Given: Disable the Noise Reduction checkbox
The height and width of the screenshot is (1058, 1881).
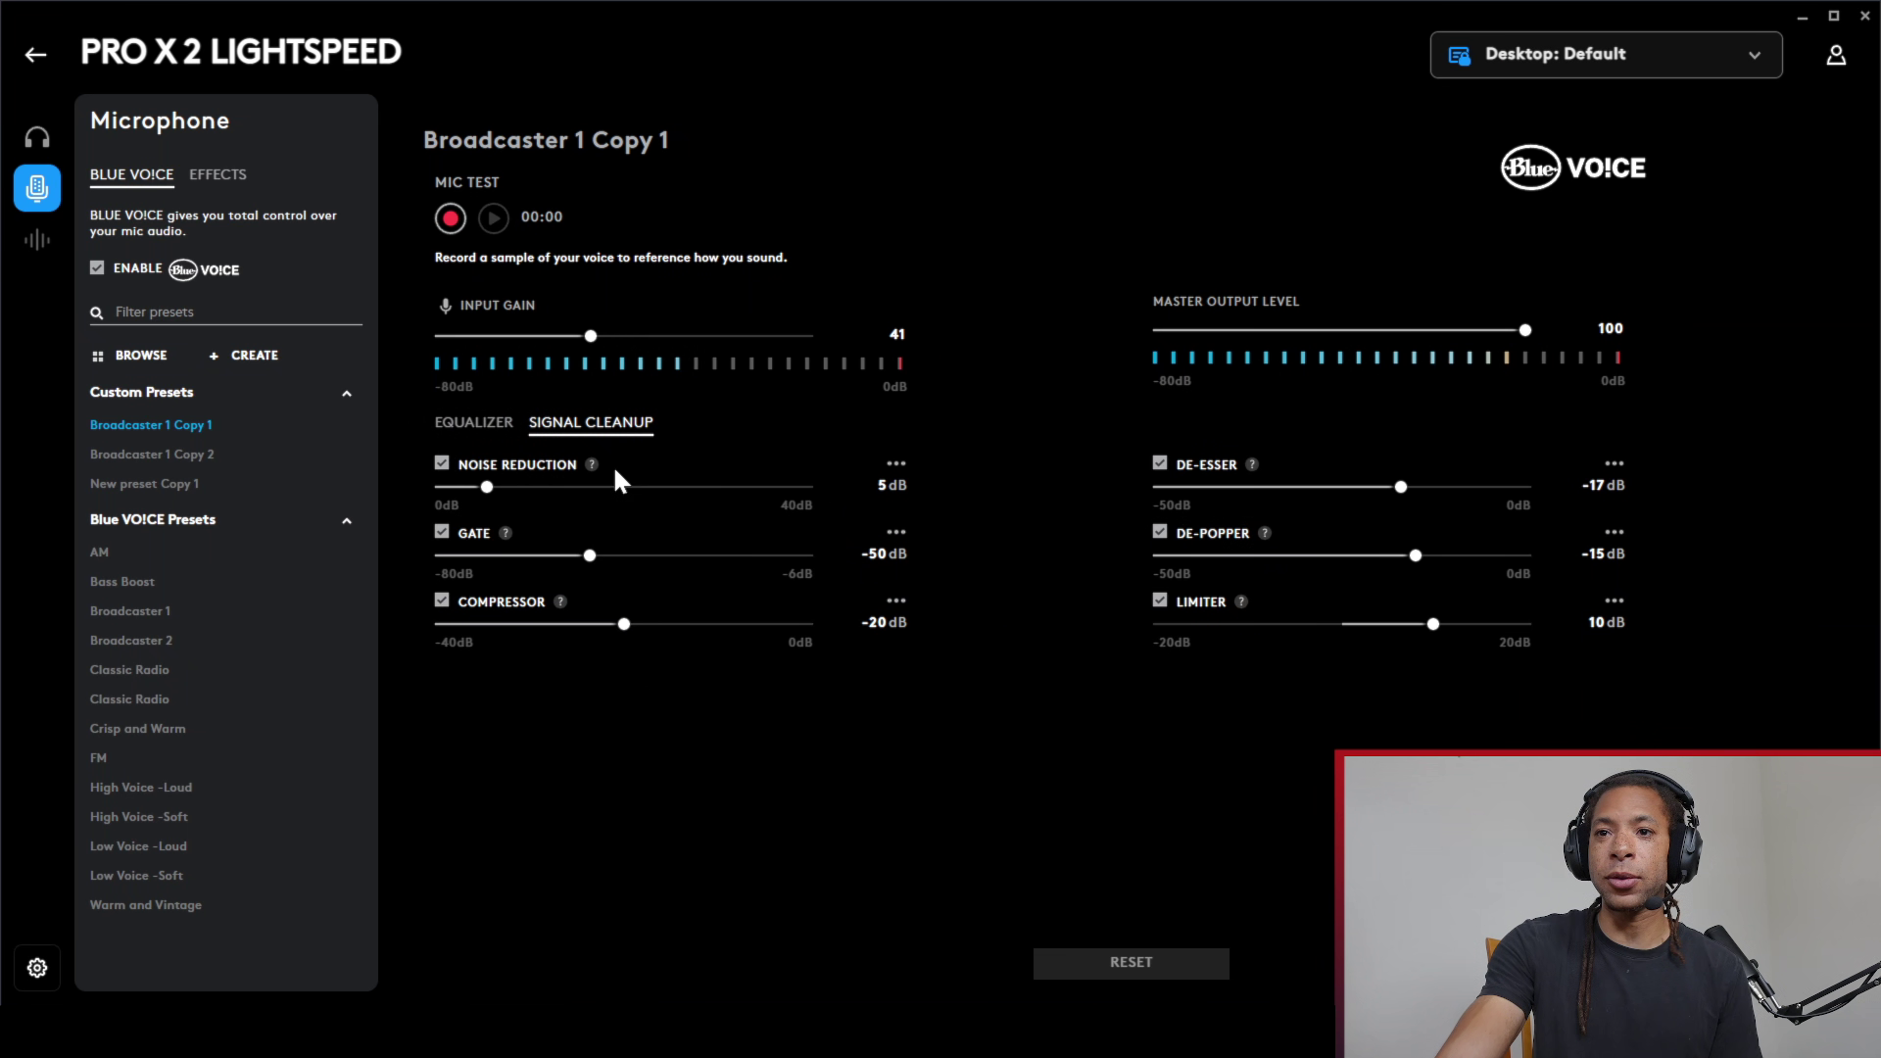Looking at the screenshot, I should [x=442, y=463].
